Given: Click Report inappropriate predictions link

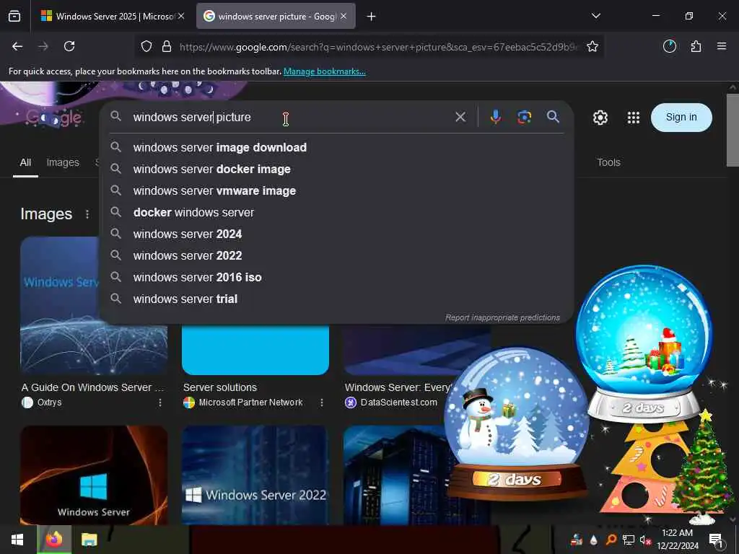Looking at the screenshot, I should tap(502, 318).
